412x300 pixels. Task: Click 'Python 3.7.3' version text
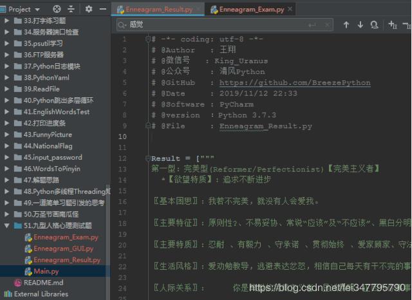point(247,115)
